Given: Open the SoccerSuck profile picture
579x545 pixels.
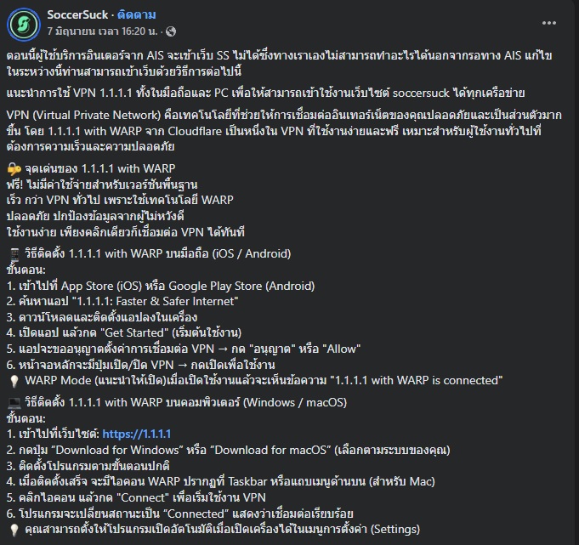Looking at the screenshot, I should pyautogui.click(x=24, y=25).
